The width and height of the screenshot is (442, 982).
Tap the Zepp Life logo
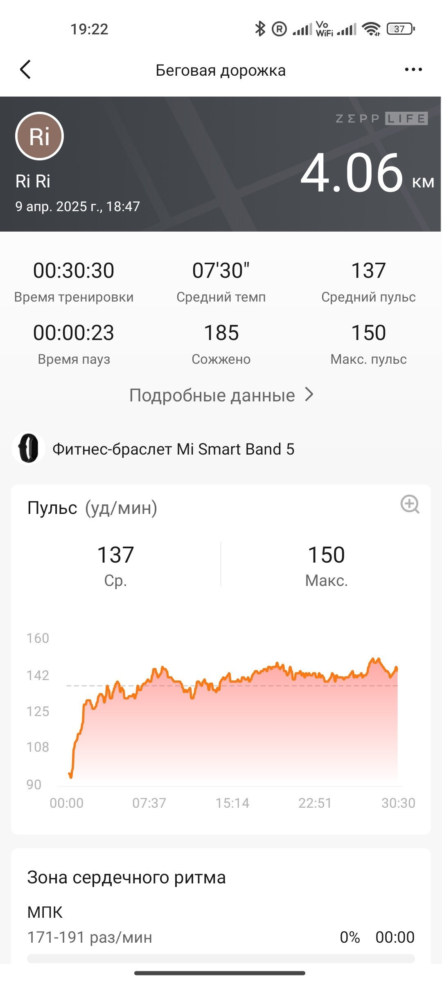pyautogui.click(x=381, y=119)
